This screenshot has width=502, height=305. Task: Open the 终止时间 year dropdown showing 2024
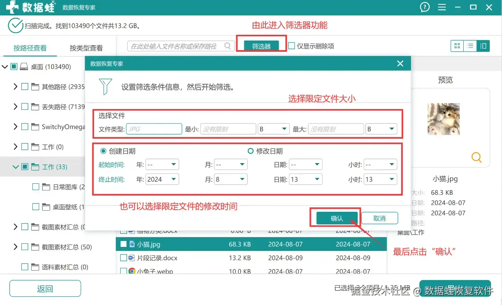click(162, 179)
